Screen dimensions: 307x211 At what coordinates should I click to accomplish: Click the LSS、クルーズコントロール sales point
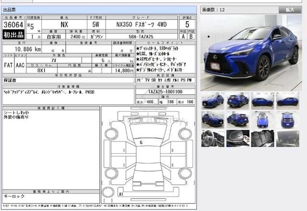pyautogui.click(x=153, y=54)
